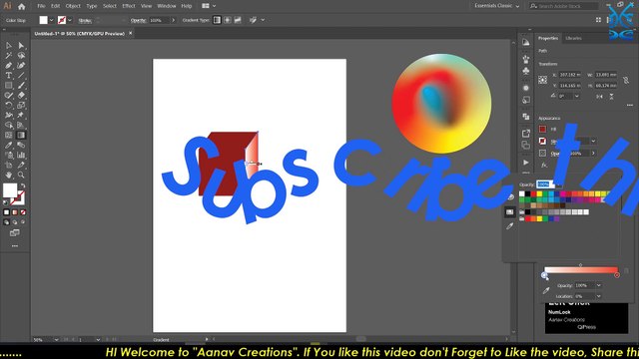Pick the Puppet Warp pin tool
This screenshot has height=359, width=639.
21,116
